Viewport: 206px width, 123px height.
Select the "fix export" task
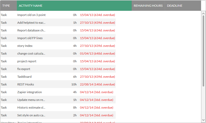pos(24,69)
